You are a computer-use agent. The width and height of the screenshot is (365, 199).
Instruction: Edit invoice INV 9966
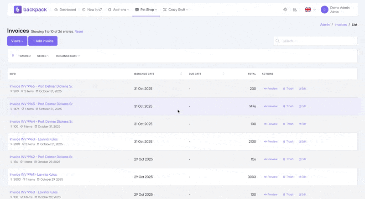click(x=302, y=89)
